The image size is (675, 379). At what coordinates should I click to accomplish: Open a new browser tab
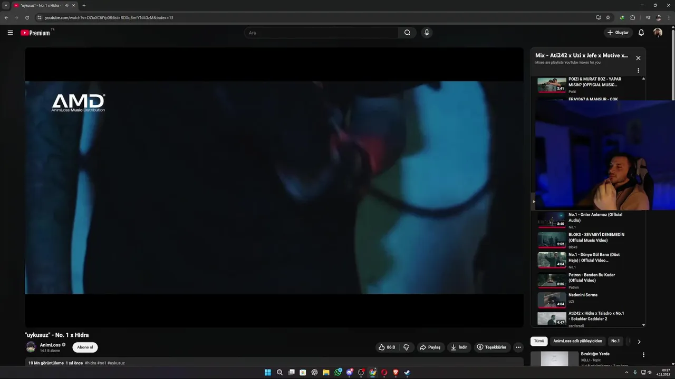tap(84, 5)
